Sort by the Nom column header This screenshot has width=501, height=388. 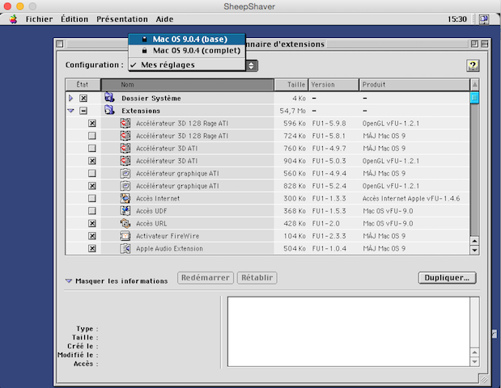[x=187, y=85]
